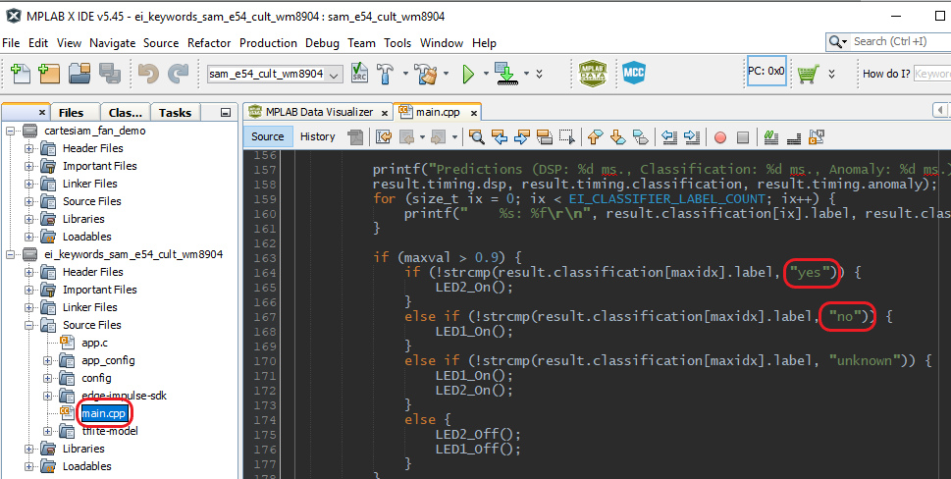Image resolution: width=951 pixels, height=479 pixels.
Task: Click the green Run Project arrow
Action: [x=468, y=74]
